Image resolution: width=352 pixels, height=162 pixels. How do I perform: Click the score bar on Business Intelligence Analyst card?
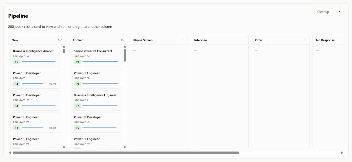coord(39,62)
